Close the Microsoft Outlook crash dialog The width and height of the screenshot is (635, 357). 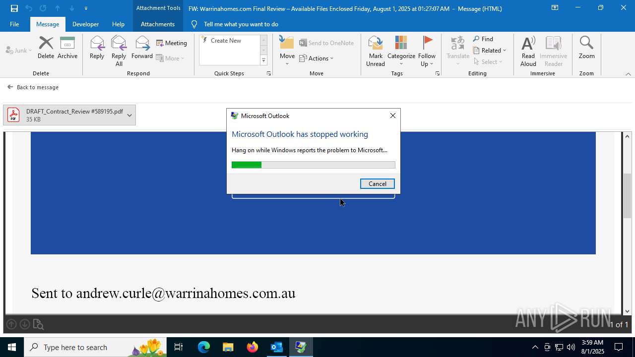point(392,116)
